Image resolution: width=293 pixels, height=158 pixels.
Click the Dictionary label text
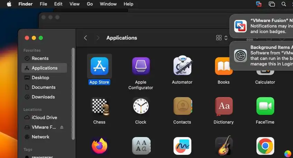pos(224,122)
